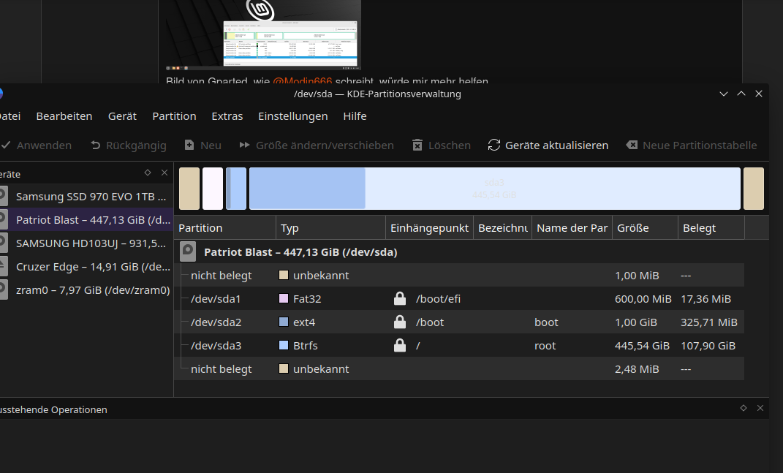Click the disk icon beside Patriot Blast header
This screenshot has height=473, width=783.
(x=189, y=251)
